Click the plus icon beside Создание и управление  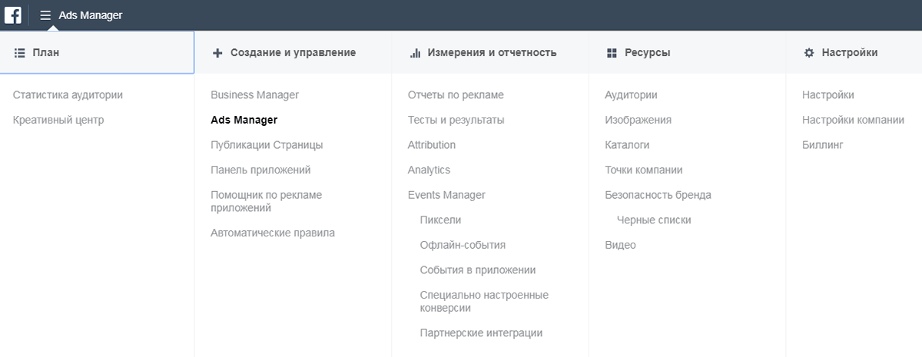point(217,53)
